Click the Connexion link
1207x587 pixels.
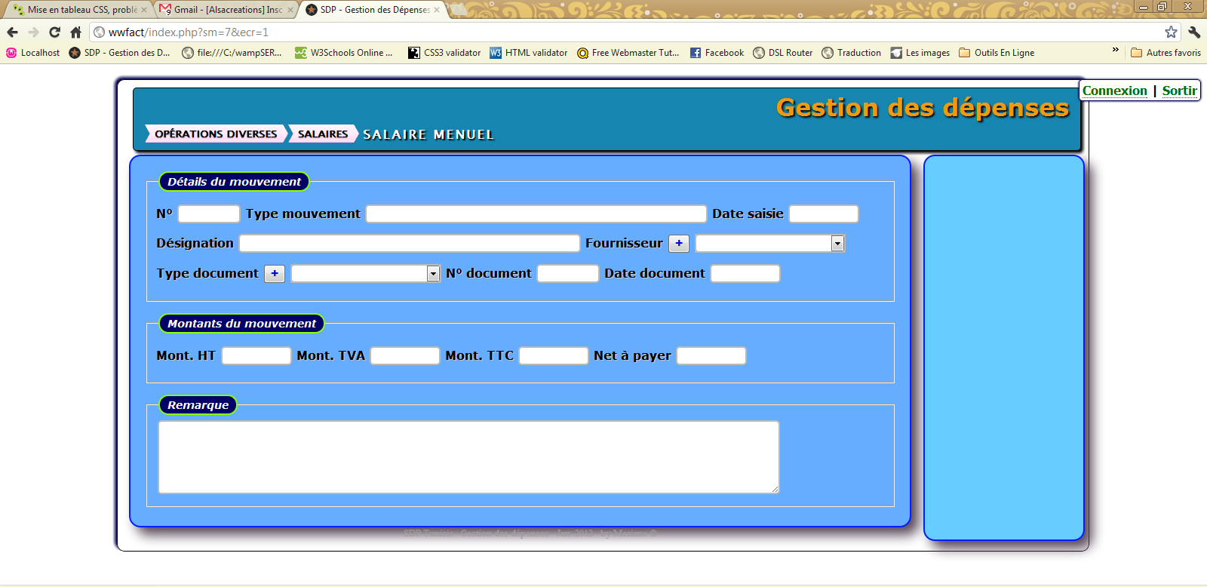pyautogui.click(x=1114, y=91)
